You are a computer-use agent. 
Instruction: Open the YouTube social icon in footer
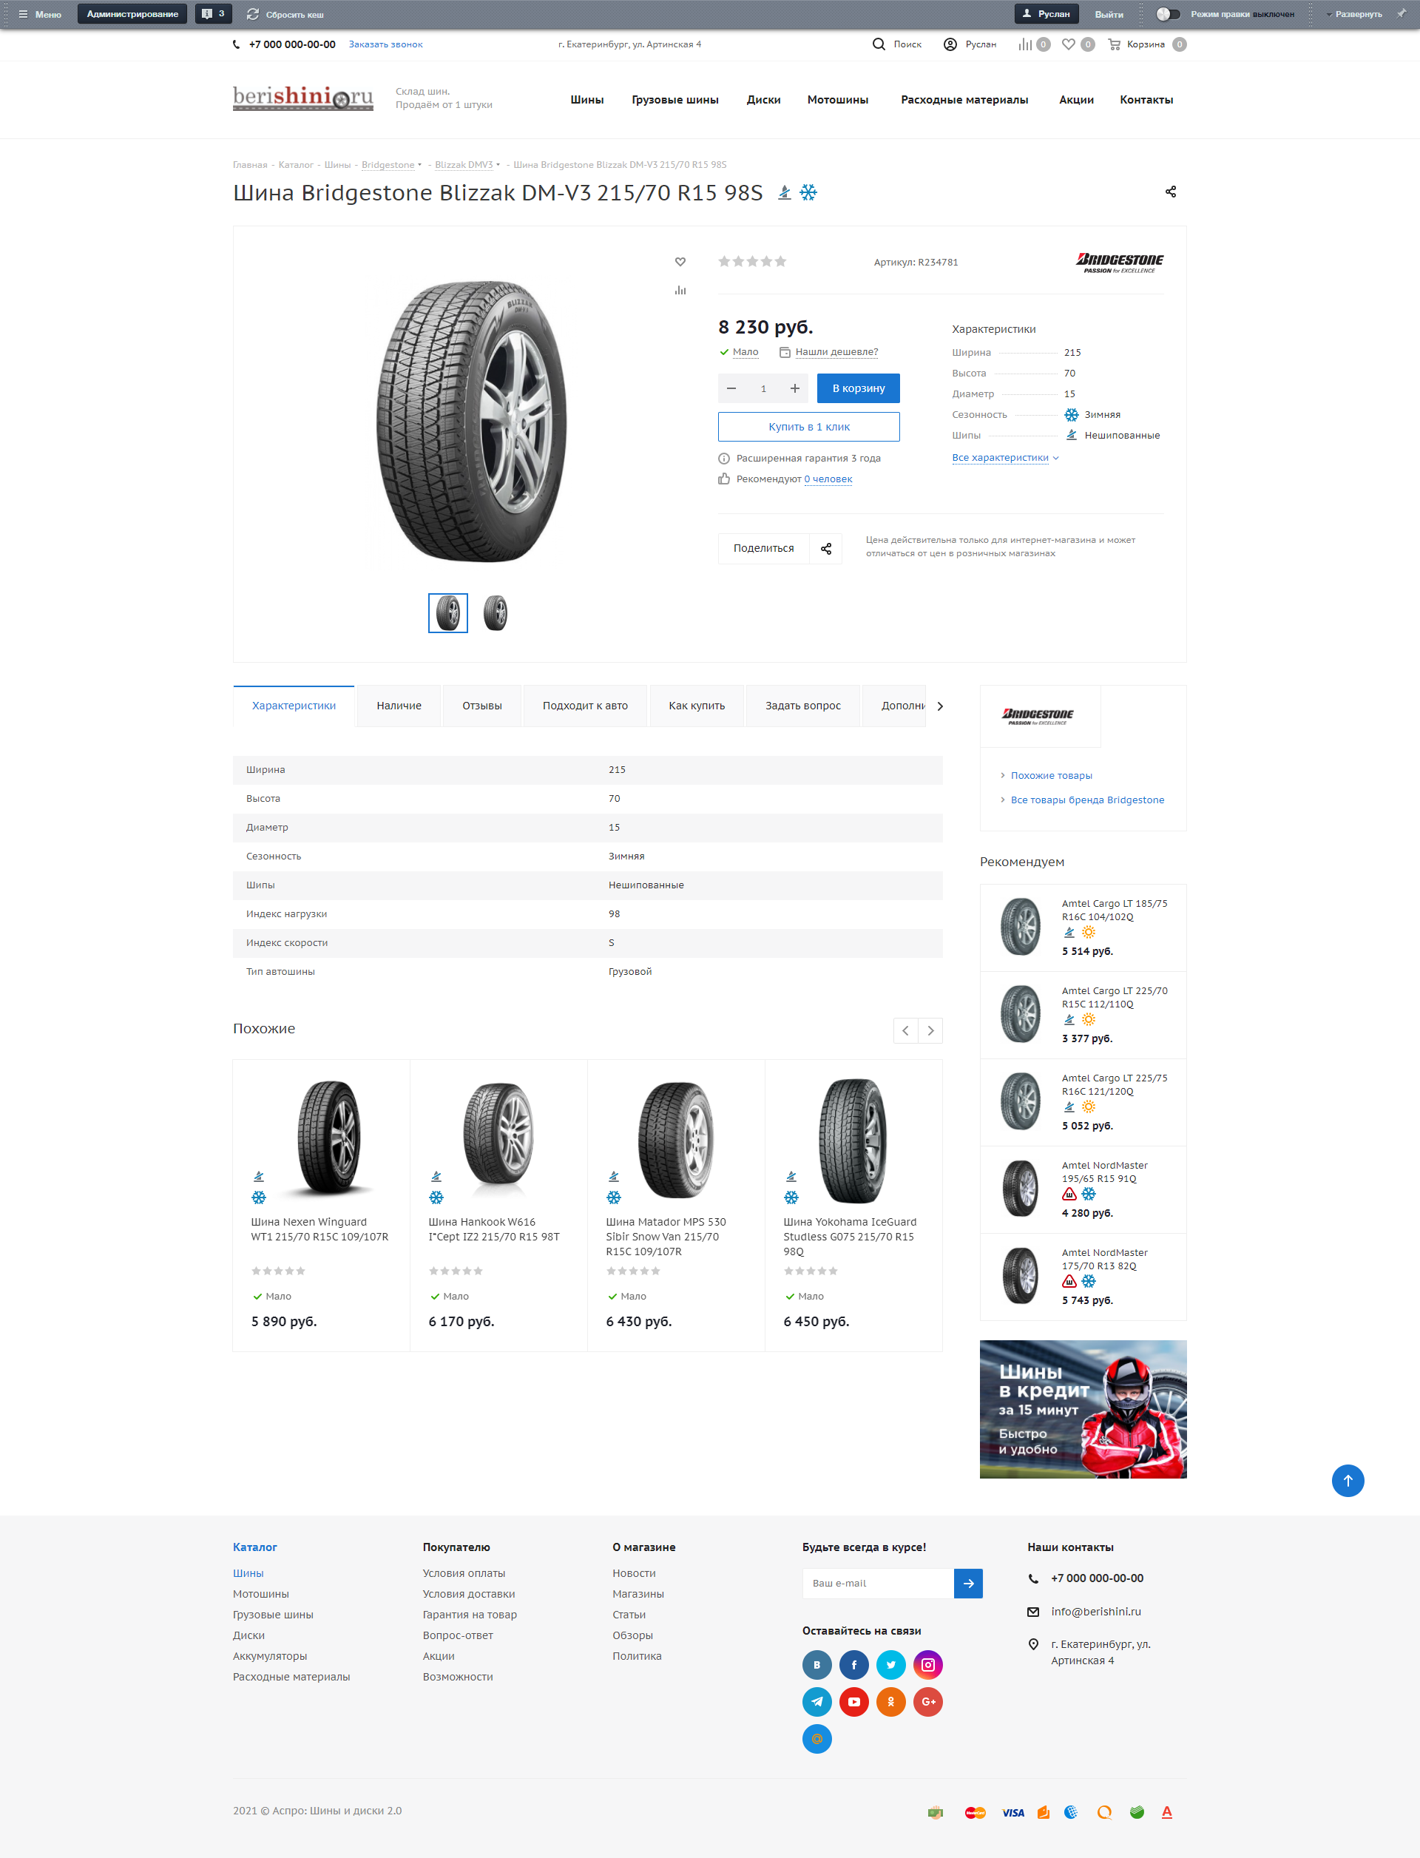click(853, 1702)
